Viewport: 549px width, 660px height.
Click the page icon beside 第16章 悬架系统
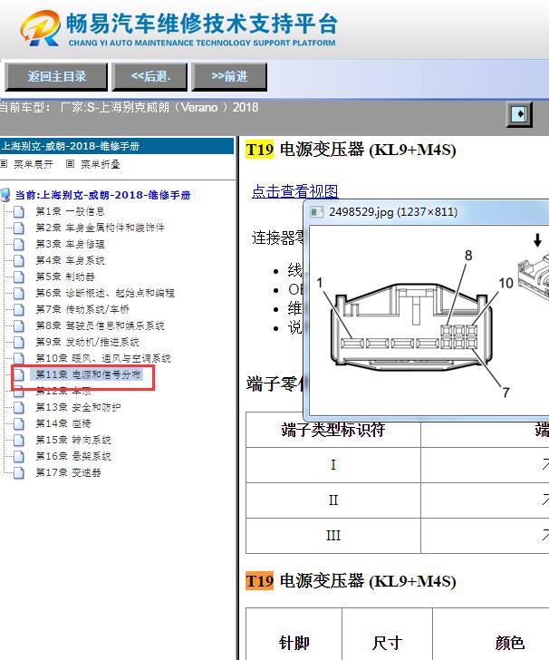tap(18, 457)
